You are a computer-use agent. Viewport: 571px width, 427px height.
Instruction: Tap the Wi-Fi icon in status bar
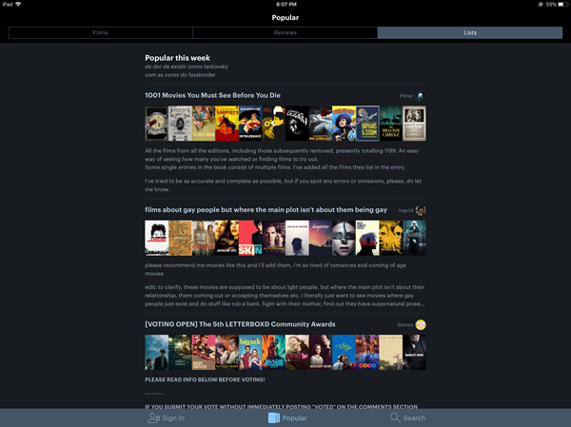point(18,5)
